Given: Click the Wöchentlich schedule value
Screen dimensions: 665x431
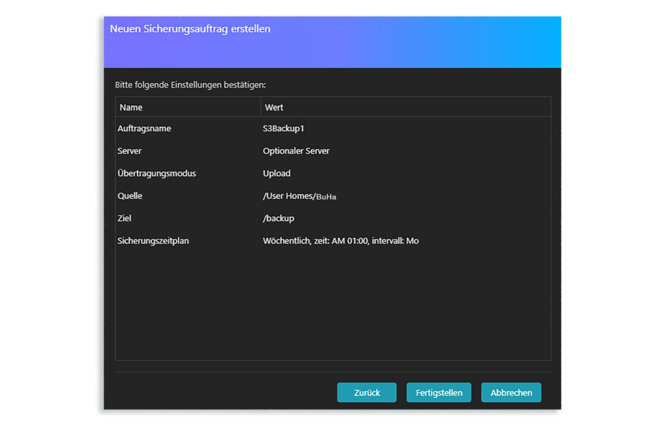Looking at the screenshot, I should pyautogui.click(x=340, y=241).
